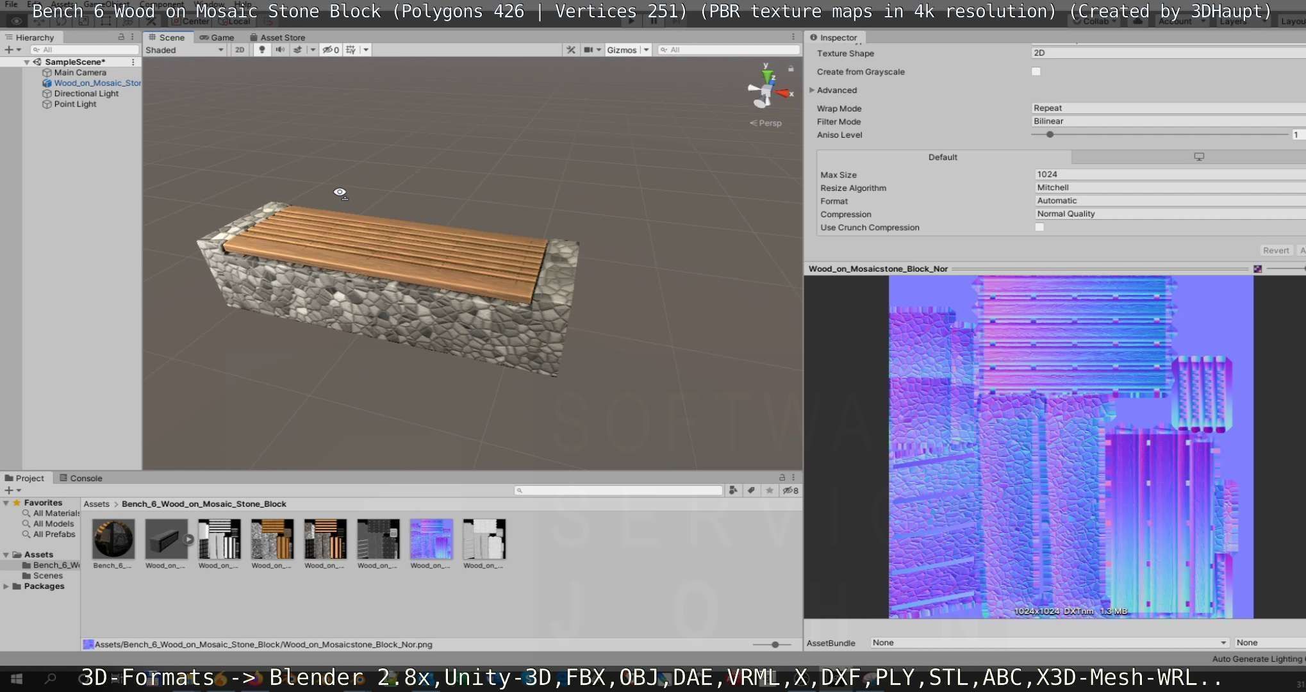Viewport: 1306px width, 692px height.
Task: Collapse the Favorites group
Action: click(x=6, y=503)
